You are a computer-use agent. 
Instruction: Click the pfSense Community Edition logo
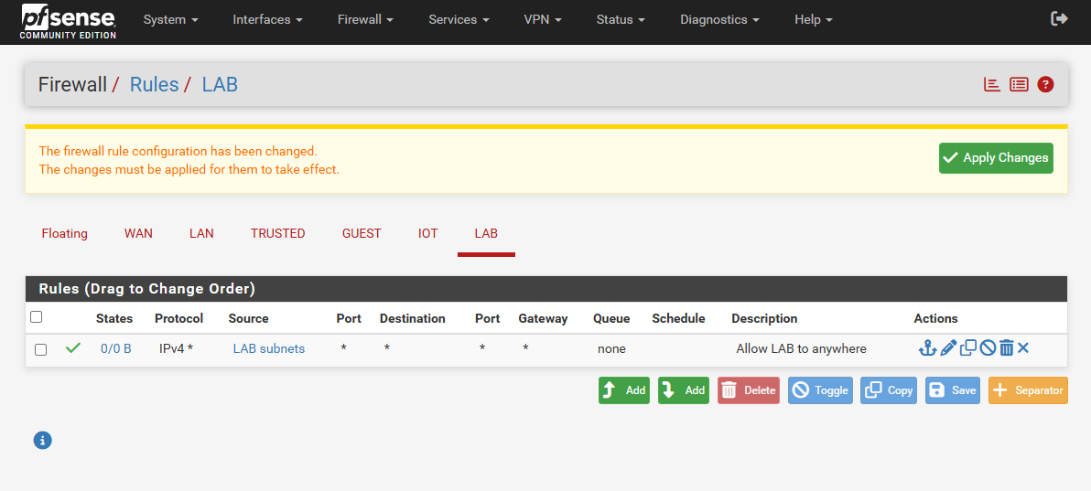click(x=68, y=21)
